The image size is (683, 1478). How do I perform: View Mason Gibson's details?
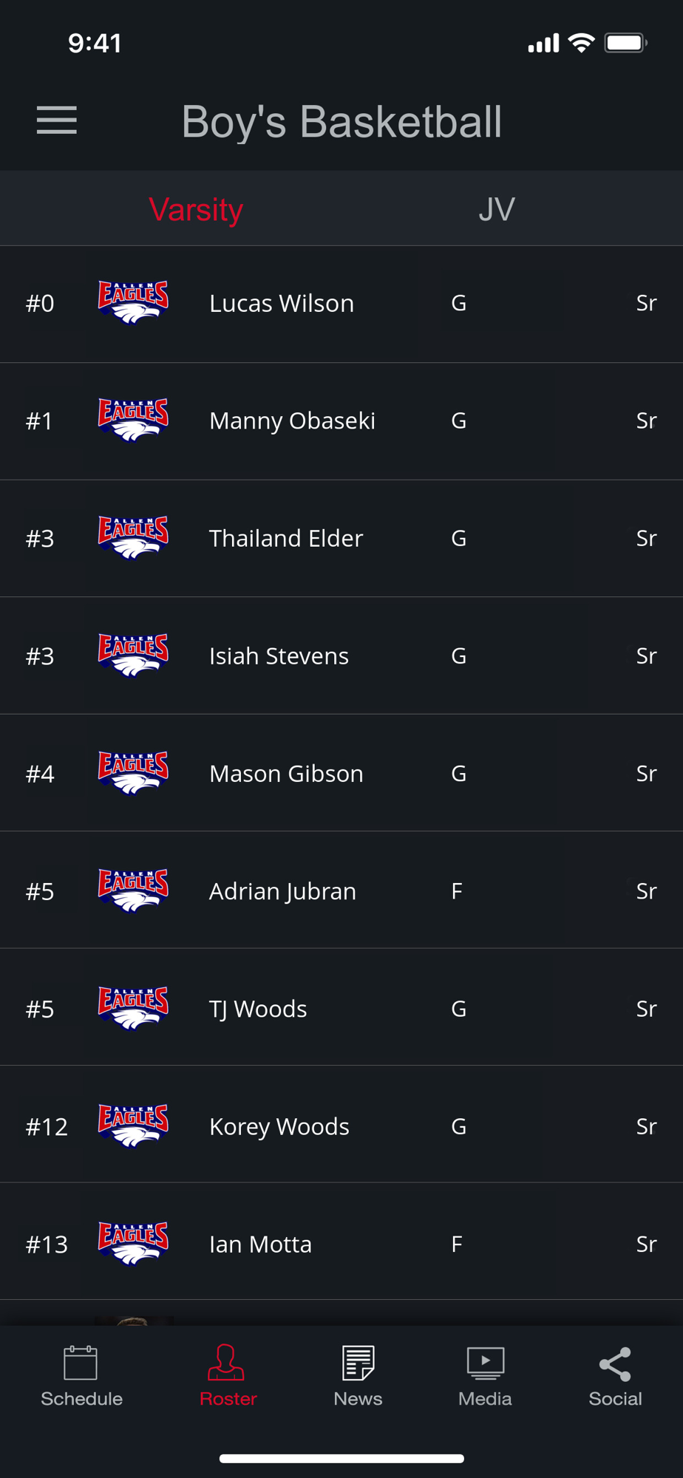click(x=341, y=773)
